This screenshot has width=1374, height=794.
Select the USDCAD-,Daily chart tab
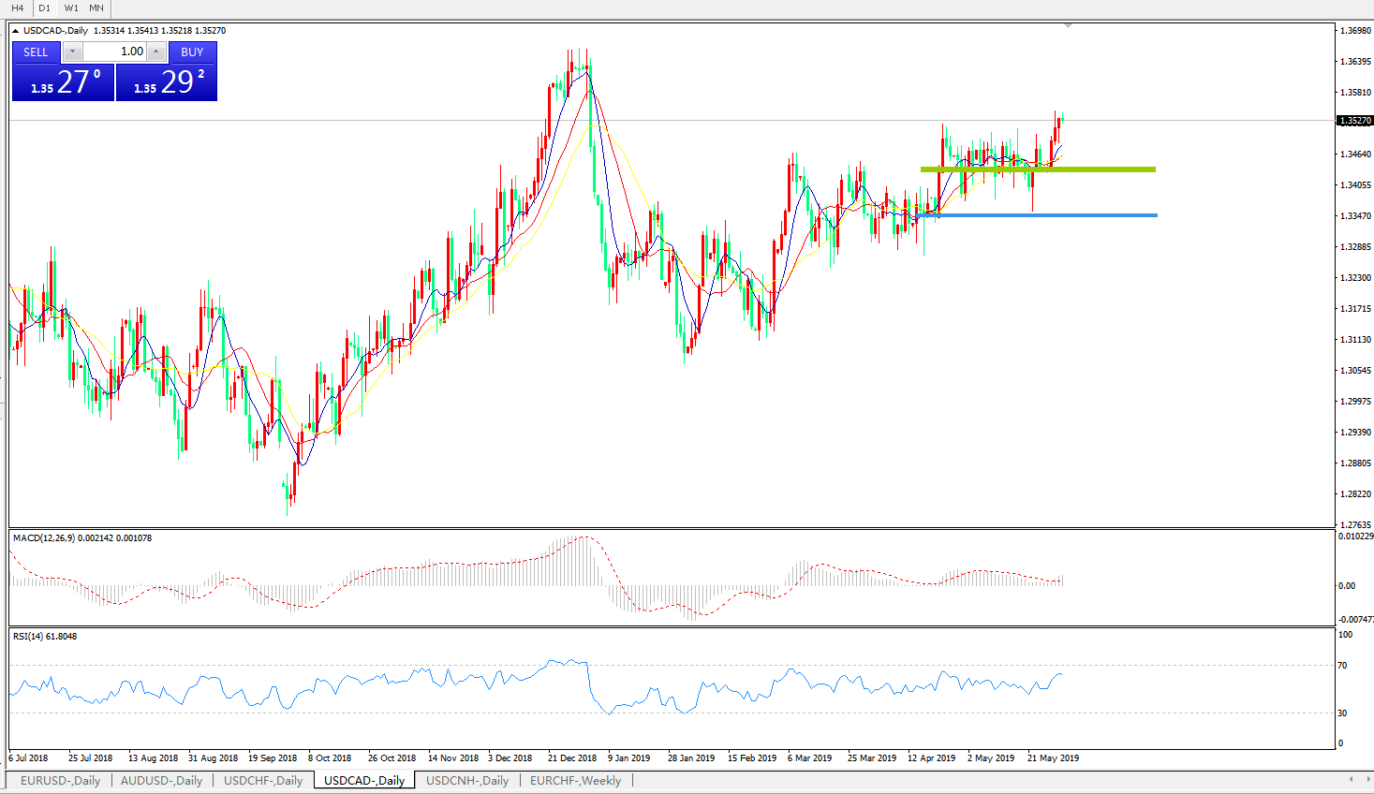[364, 780]
